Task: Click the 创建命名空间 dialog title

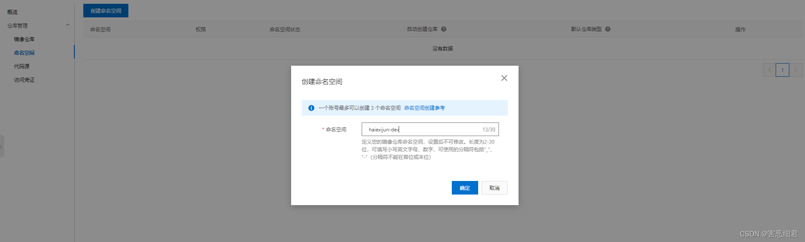Action: [x=322, y=81]
